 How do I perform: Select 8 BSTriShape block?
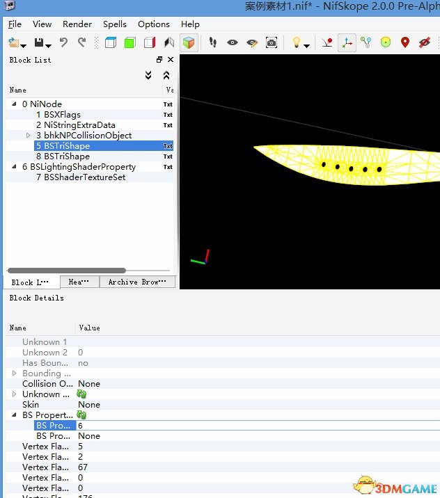click(63, 156)
